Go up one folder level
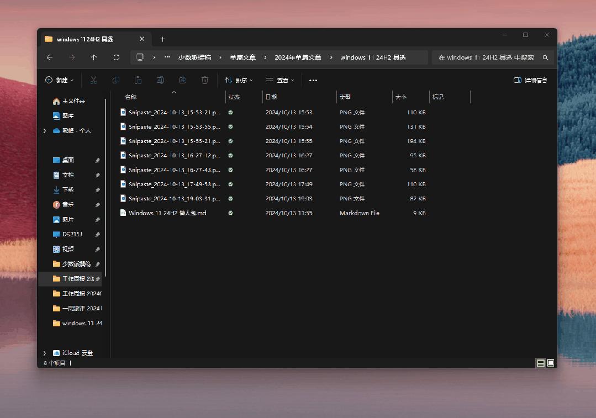The width and height of the screenshot is (596, 418). 94,57
